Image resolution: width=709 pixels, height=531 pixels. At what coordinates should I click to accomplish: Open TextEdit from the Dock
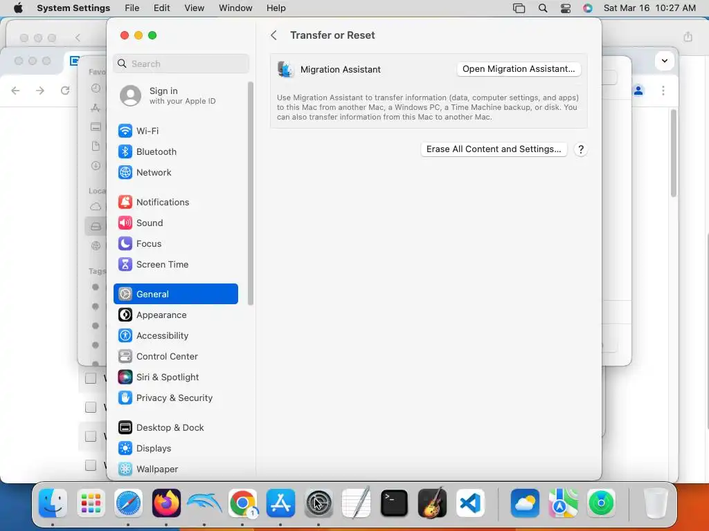pos(357,503)
